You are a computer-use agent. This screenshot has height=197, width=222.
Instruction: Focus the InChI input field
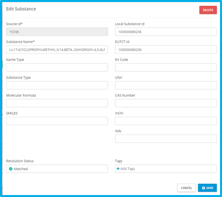pyautogui.click(x=166, y=121)
